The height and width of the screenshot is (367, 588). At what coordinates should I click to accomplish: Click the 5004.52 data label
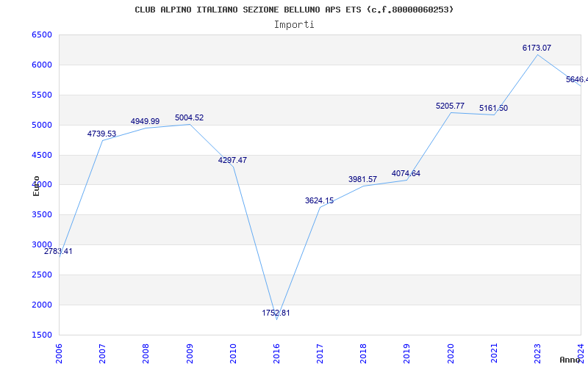(189, 117)
